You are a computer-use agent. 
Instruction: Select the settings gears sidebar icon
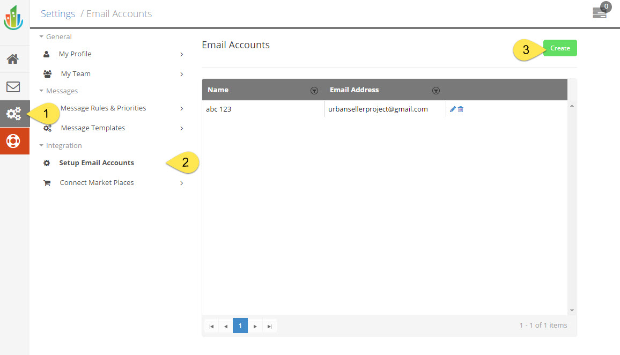tap(13, 114)
